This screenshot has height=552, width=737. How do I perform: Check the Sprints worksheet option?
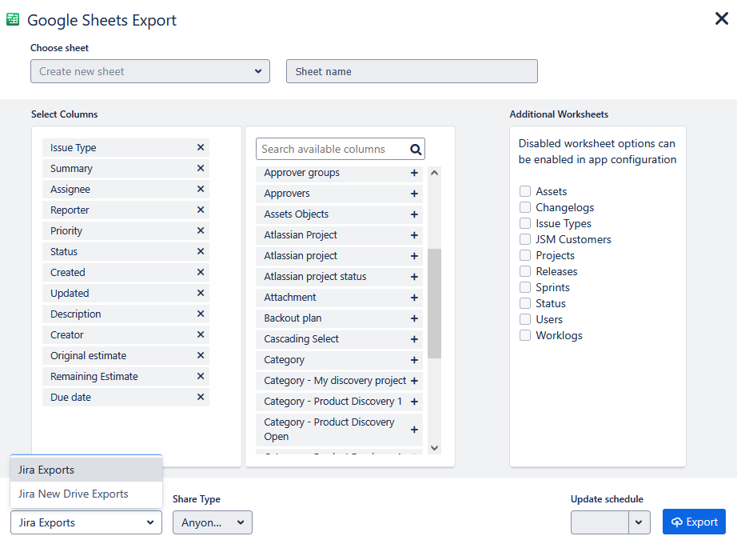(x=525, y=287)
